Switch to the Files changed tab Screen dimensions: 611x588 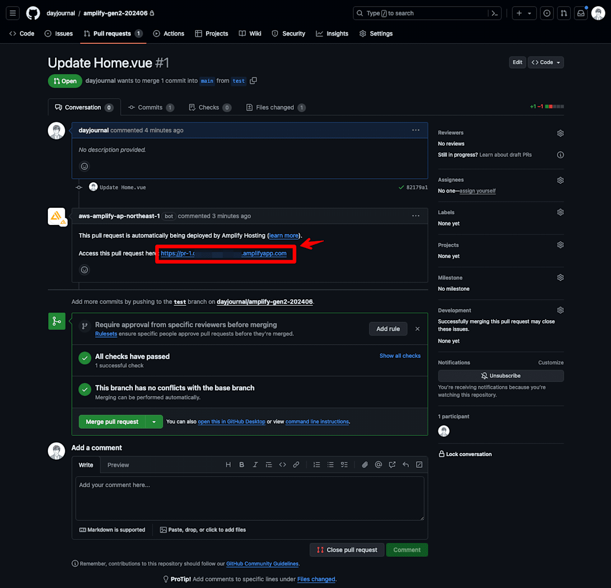coord(275,107)
